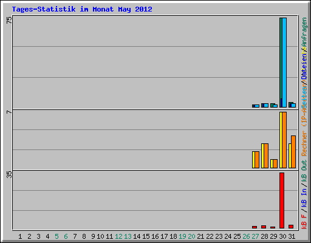Click day label 15 on x-axis

coord(146,236)
